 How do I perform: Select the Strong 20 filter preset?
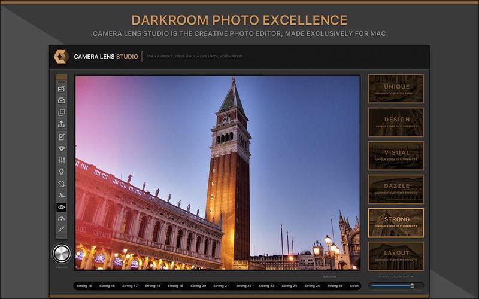tap(198, 286)
